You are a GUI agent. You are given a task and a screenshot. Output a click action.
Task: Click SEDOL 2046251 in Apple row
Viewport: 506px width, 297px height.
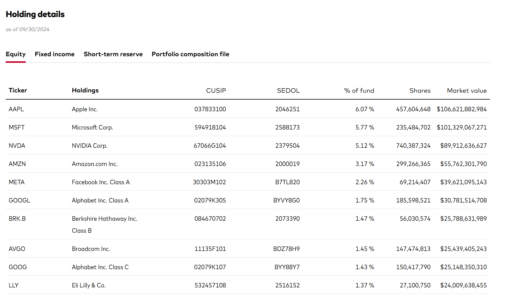pos(288,109)
